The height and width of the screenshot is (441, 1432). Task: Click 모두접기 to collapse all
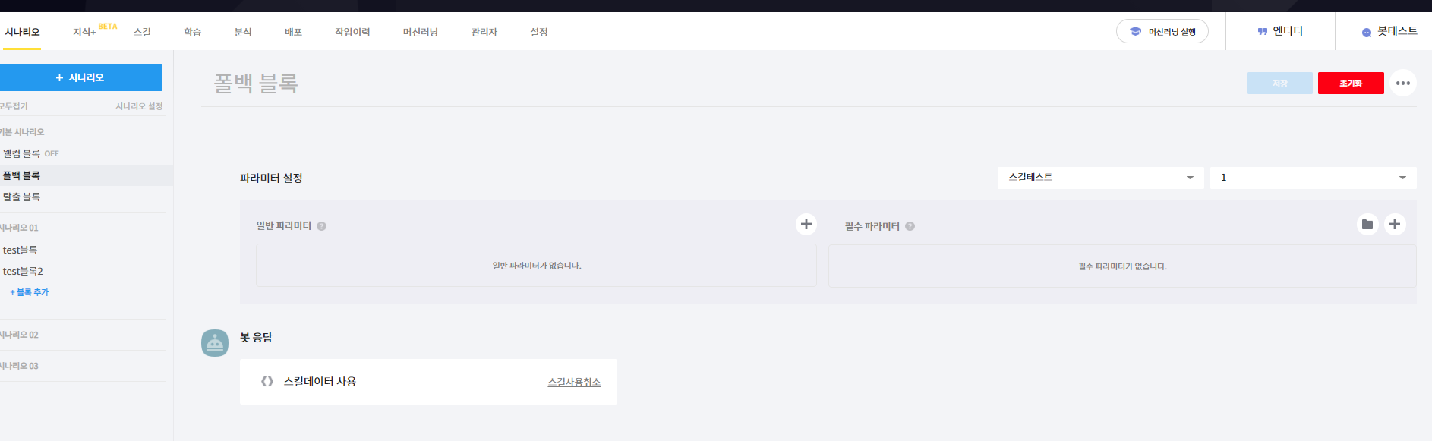coord(14,106)
